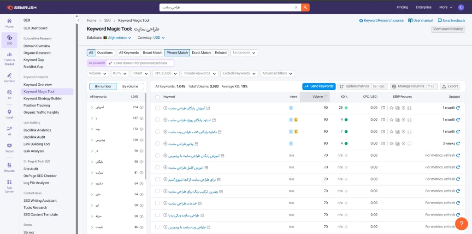472x234 pixels.
Task: Check the آموزش کامل طراحی سایت row checkbox
Action: pyautogui.click(x=158, y=167)
